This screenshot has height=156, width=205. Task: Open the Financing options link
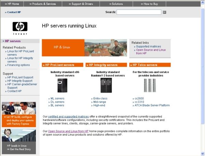[x=18, y=65]
